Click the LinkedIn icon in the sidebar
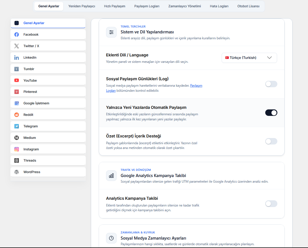This screenshot has height=248, width=308. (17, 58)
